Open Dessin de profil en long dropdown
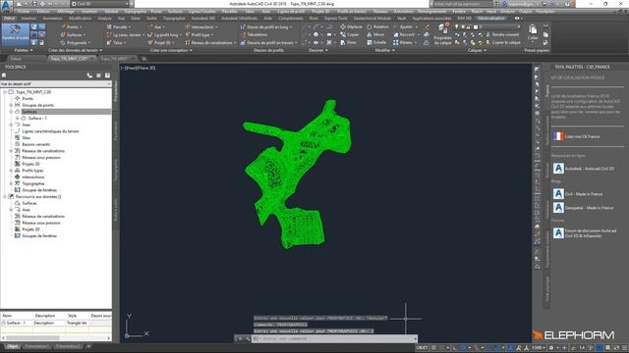The image size is (629, 353). point(266,26)
